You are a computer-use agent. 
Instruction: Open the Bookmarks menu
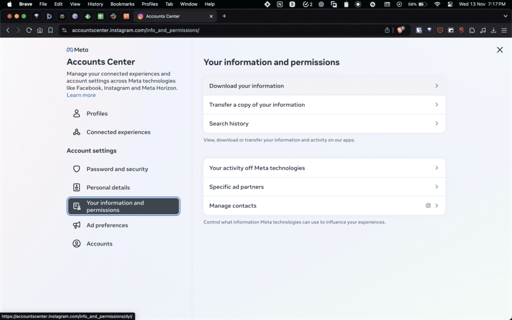click(122, 4)
